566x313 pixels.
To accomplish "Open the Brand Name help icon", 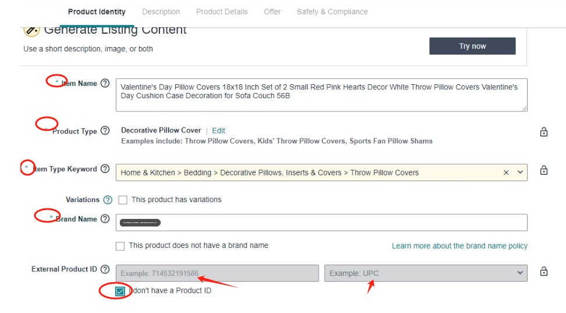I will click(x=105, y=219).
